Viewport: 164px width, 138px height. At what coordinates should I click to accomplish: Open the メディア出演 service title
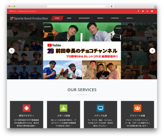(100, 116)
